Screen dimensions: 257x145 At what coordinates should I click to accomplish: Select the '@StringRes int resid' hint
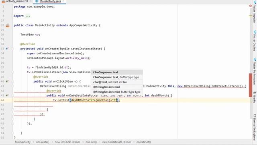[117, 87]
